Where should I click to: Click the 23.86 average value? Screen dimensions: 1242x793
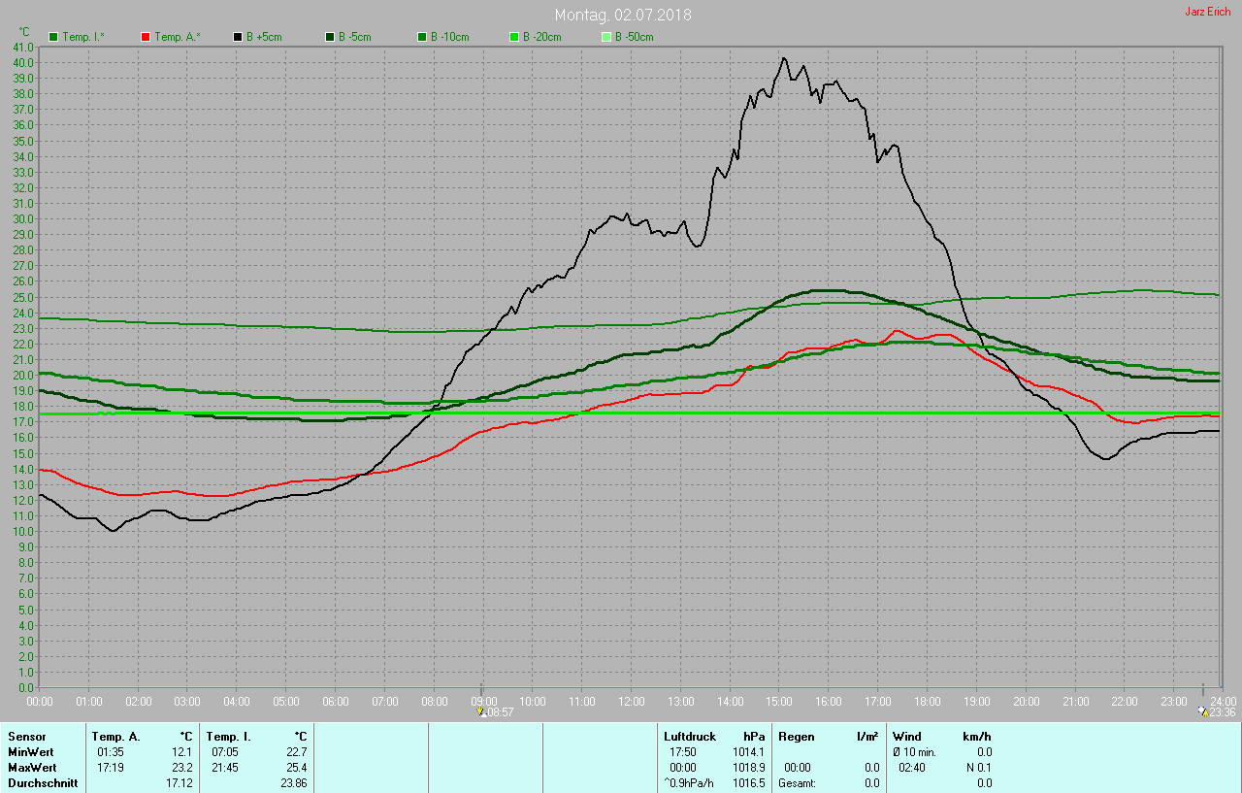point(294,783)
